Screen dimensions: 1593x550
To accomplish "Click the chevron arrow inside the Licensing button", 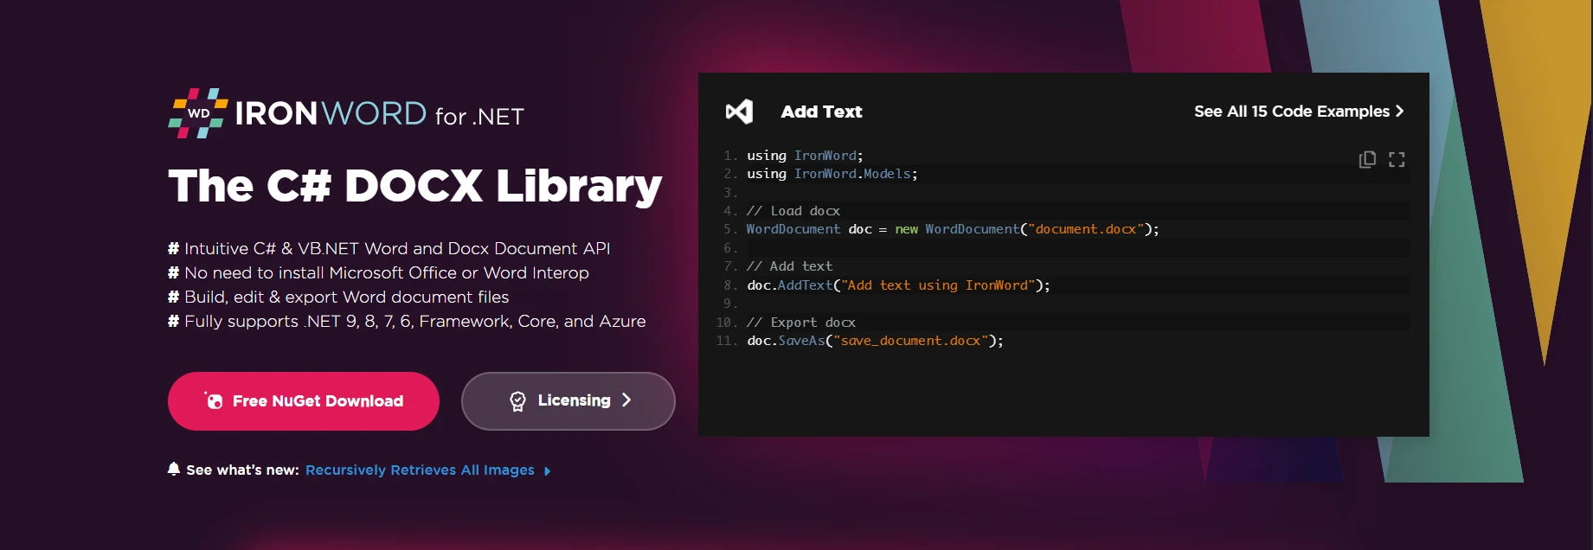I will (626, 400).
